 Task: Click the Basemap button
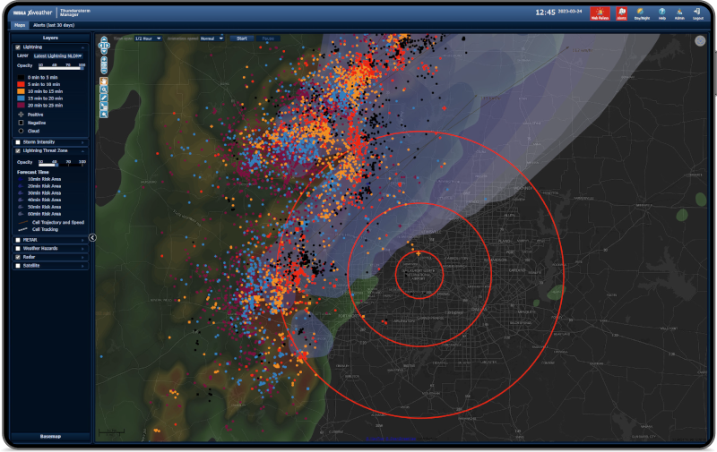tap(50, 436)
